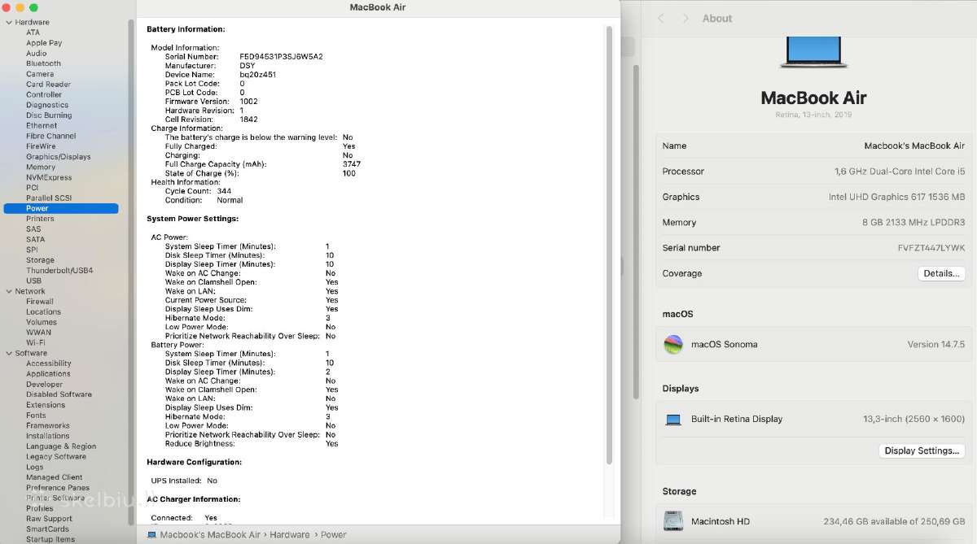Select Firewall under Network
Image resolution: width=977 pixels, height=544 pixels.
click(x=40, y=302)
